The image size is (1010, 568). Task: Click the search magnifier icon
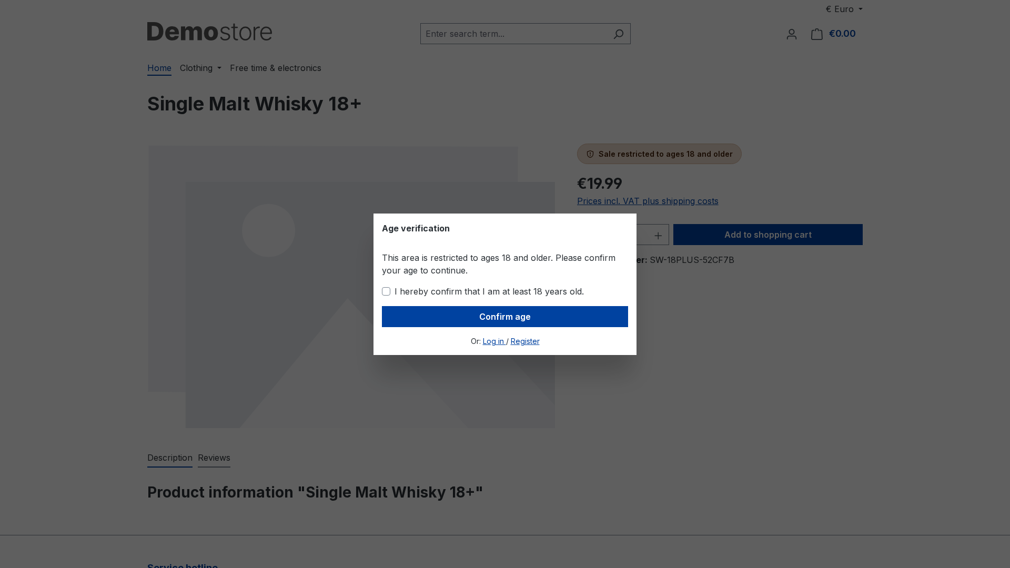(618, 34)
